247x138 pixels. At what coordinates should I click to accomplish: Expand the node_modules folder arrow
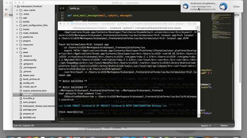[17, 33]
